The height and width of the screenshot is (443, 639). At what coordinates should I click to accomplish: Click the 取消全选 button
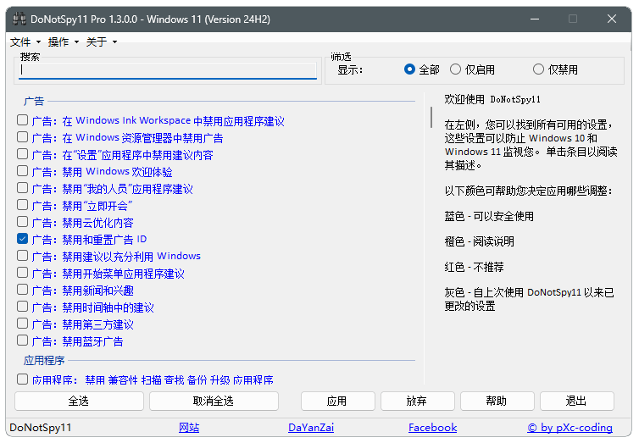pos(214,401)
